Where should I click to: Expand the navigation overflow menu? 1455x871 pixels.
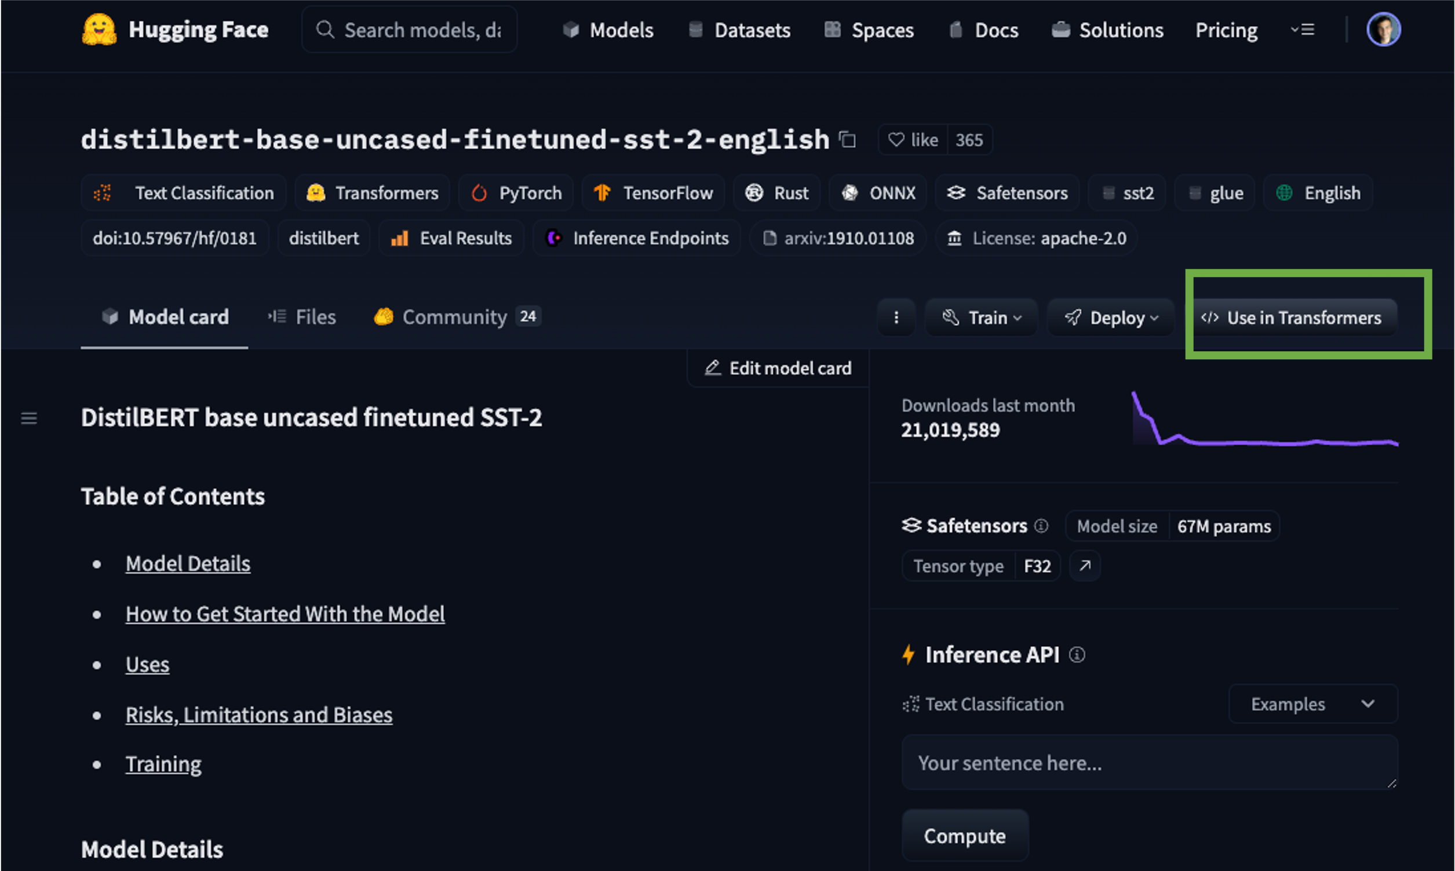[x=1303, y=30]
